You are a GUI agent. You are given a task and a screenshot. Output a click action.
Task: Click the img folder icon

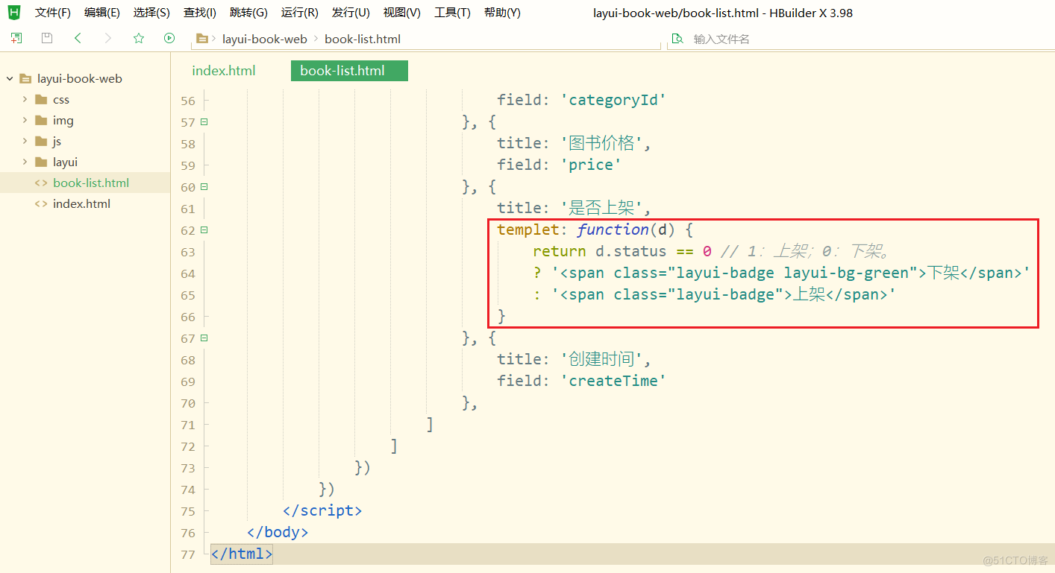41,120
